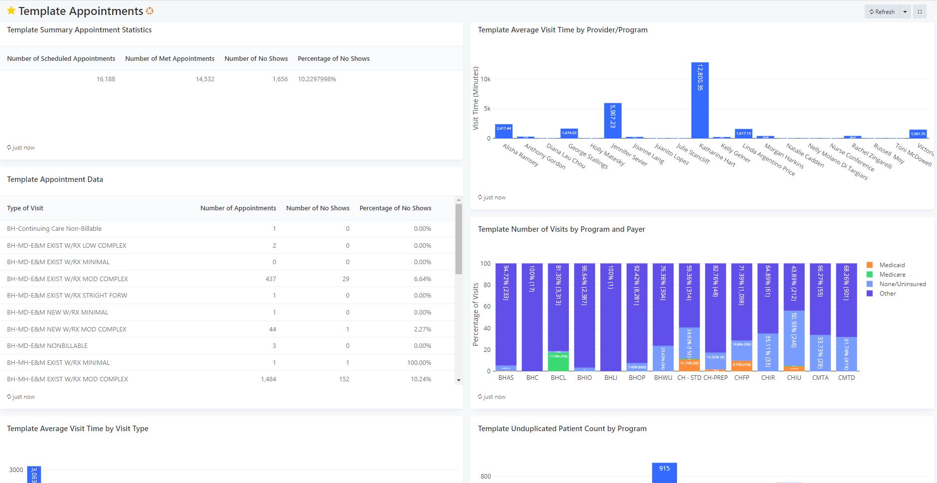
Task: Click the Appointment Data table vertical scrollbar thumb
Action: click(x=459, y=239)
